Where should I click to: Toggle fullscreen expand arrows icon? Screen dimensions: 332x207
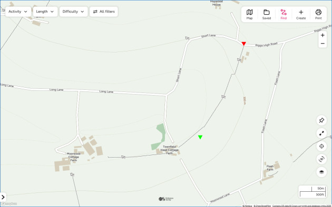(x=321, y=133)
